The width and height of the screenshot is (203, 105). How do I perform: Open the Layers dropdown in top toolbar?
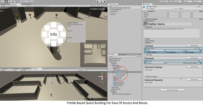tap(188, 2)
